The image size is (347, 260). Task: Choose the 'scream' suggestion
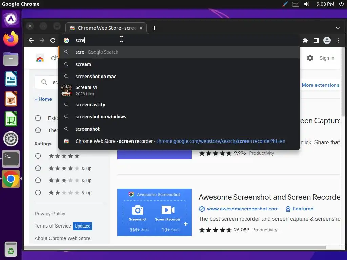click(179, 64)
